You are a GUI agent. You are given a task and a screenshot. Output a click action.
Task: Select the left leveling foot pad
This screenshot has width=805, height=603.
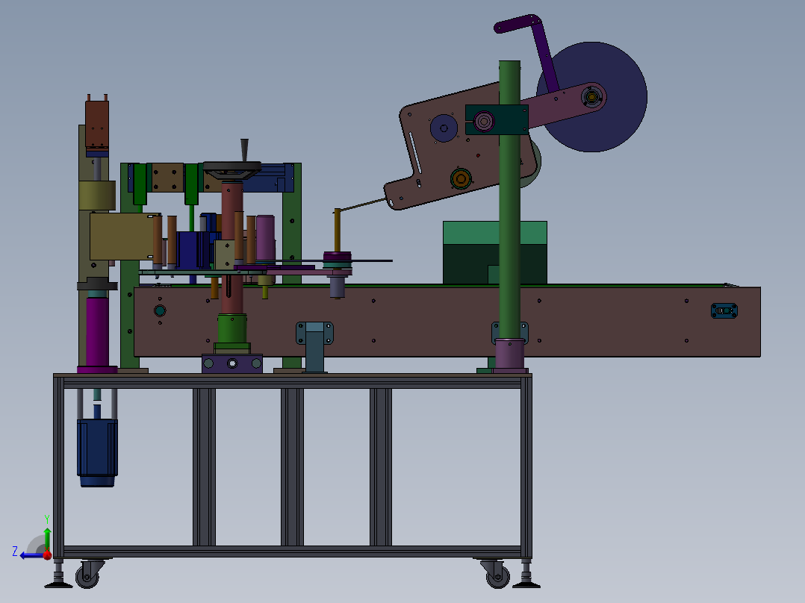(x=58, y=584)
